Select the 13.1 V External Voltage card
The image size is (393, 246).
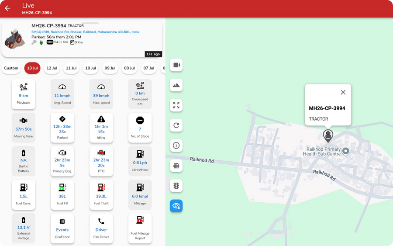tap(24, 229)
